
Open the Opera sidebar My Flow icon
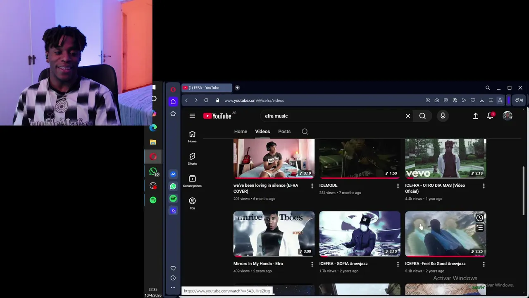(x=173, y=211)
